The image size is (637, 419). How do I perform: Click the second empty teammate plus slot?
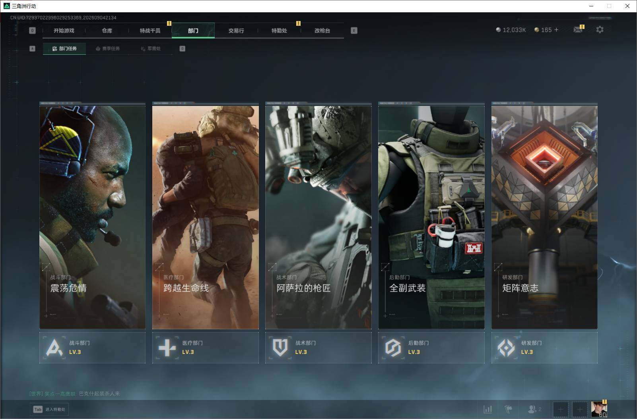[x=579, y=409]
